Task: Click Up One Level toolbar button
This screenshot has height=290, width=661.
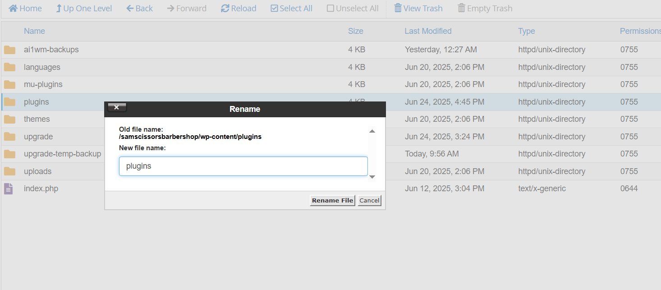Action: click(84, 9)
